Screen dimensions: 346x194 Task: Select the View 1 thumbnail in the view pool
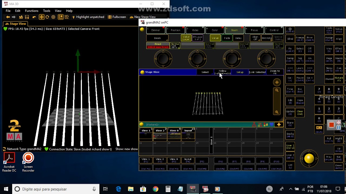coord(146,134)
